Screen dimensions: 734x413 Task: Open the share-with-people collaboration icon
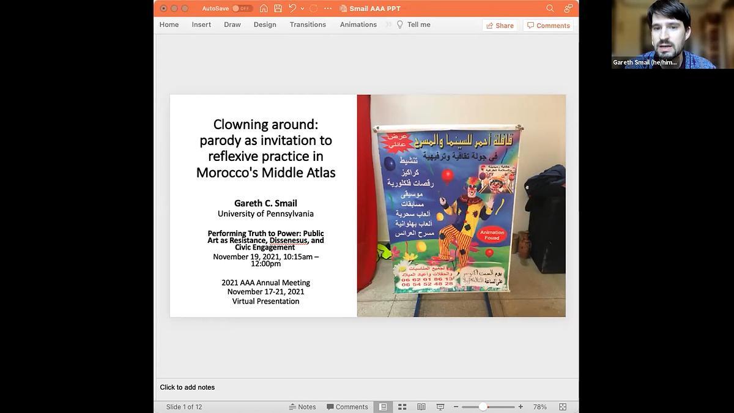click(568, 9)
